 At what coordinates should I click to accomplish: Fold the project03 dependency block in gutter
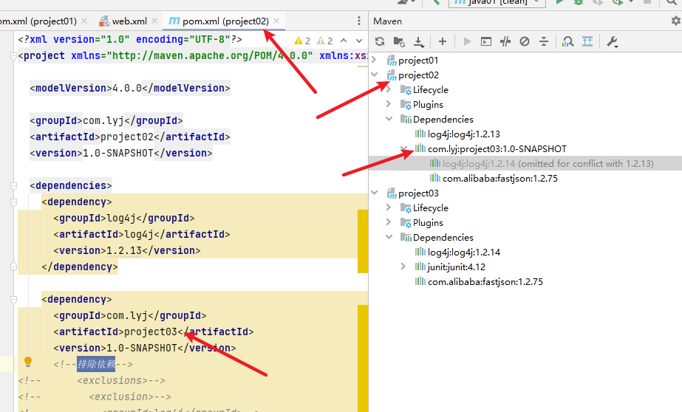click(13, 300)
